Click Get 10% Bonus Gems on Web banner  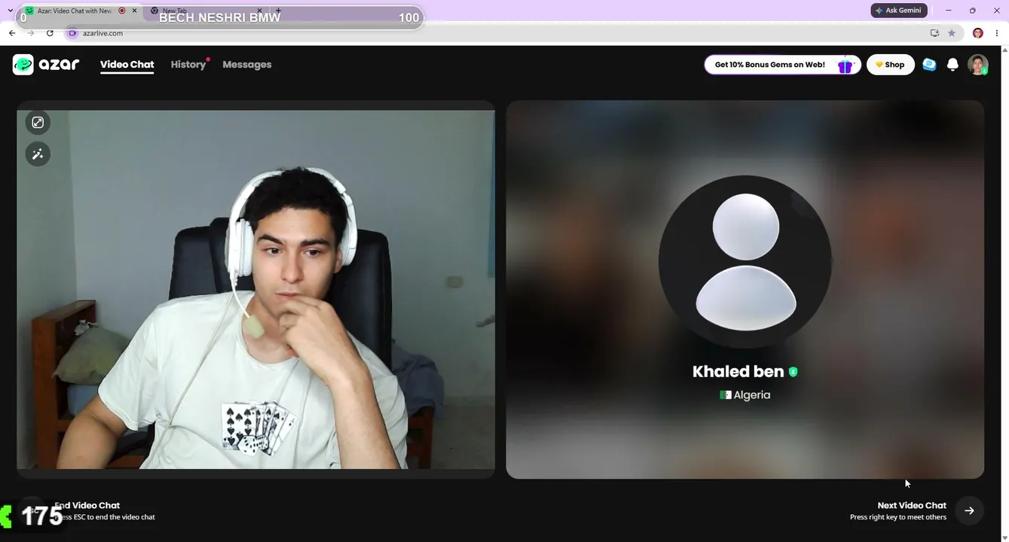[x=782, y=65]
